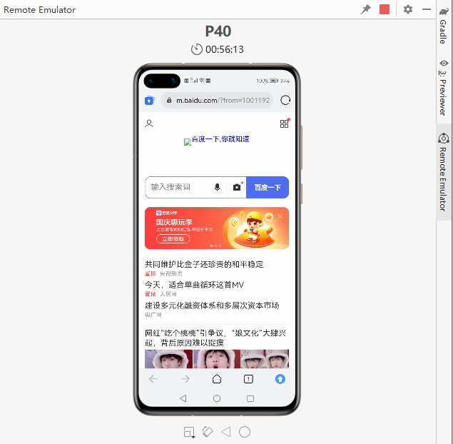Open the Gradle side tab
The image size is (453, 444).
[x=444, y=26]
